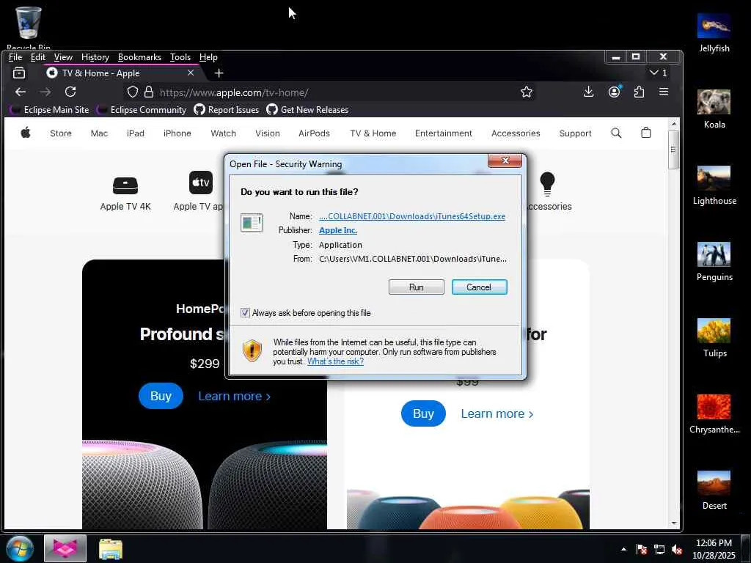Image resolution: width=751 pixels, height=563 pixels.
Task: Open the browser hamburger menu
Action: tap(663, 92)
